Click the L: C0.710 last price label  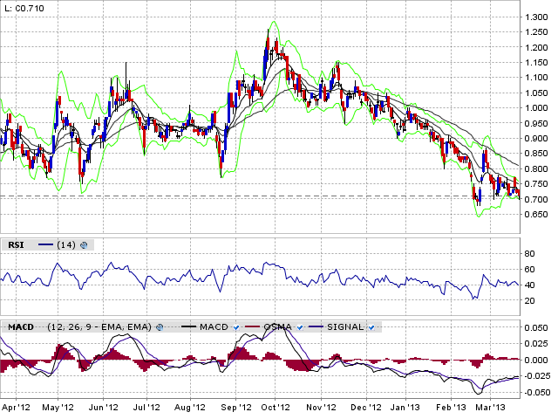pos(24,8)
